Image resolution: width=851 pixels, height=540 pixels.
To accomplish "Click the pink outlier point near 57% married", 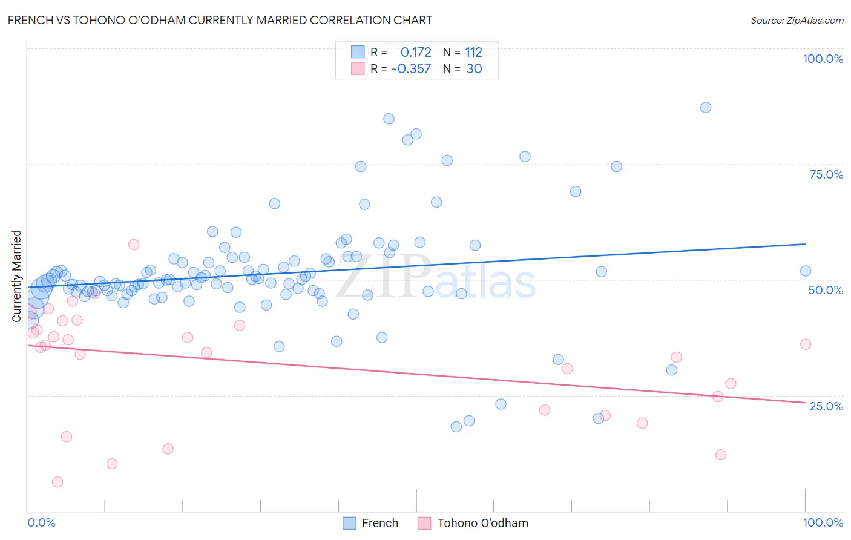I will click(x=134, y=245).
